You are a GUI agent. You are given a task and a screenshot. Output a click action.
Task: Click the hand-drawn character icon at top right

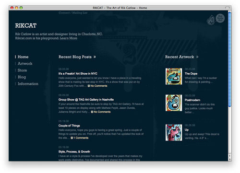(211, 20)
